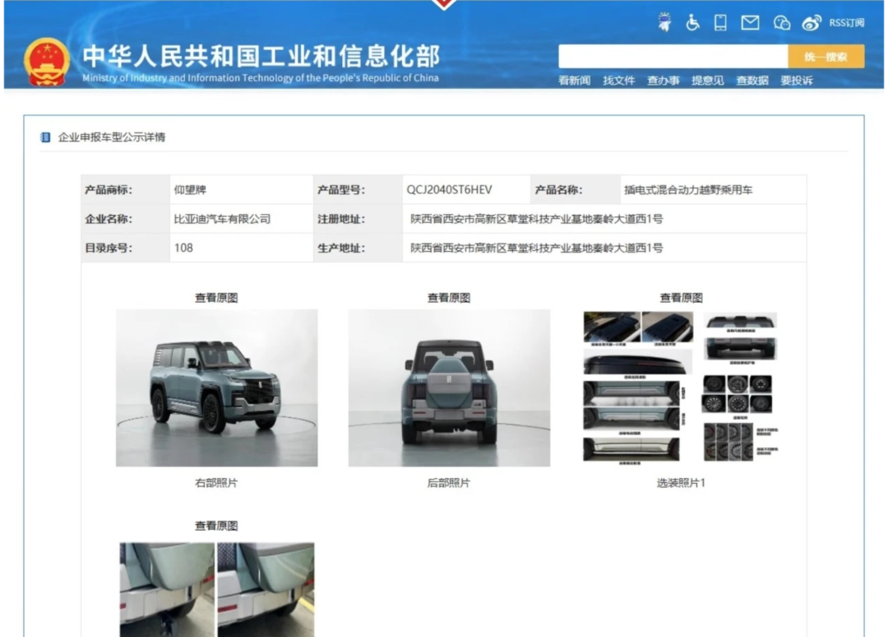Screen dimensions: 888x637
Task: Click the 产品名称 label cell
Action: coord(576,190)
